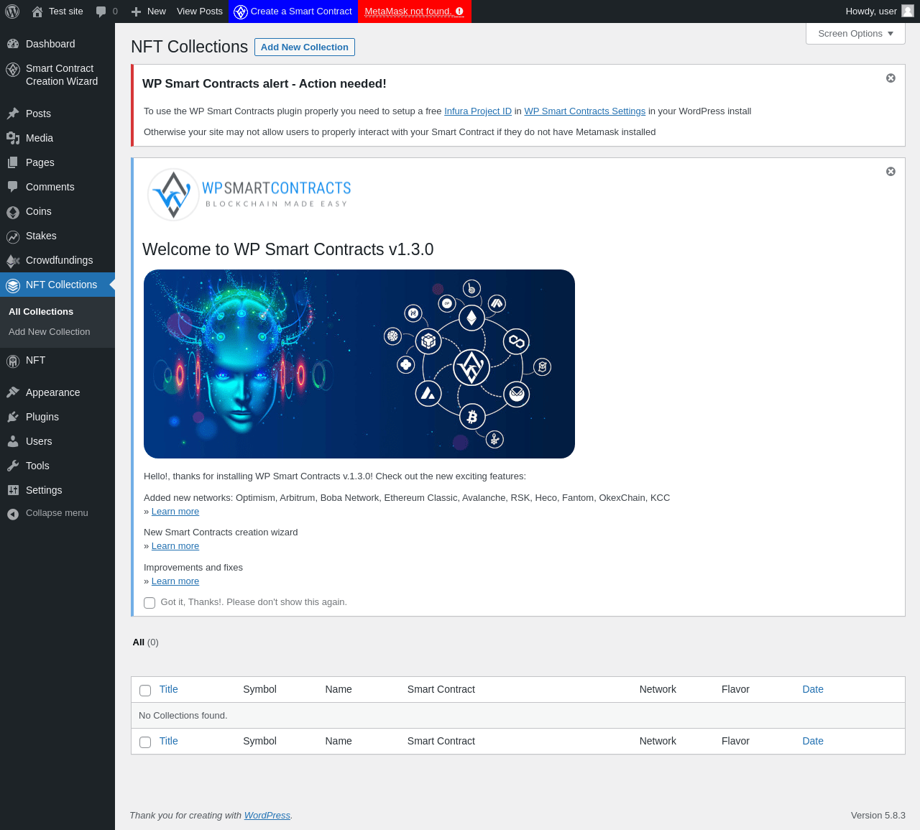Click the NFT Collections page heading

(190, 47)
